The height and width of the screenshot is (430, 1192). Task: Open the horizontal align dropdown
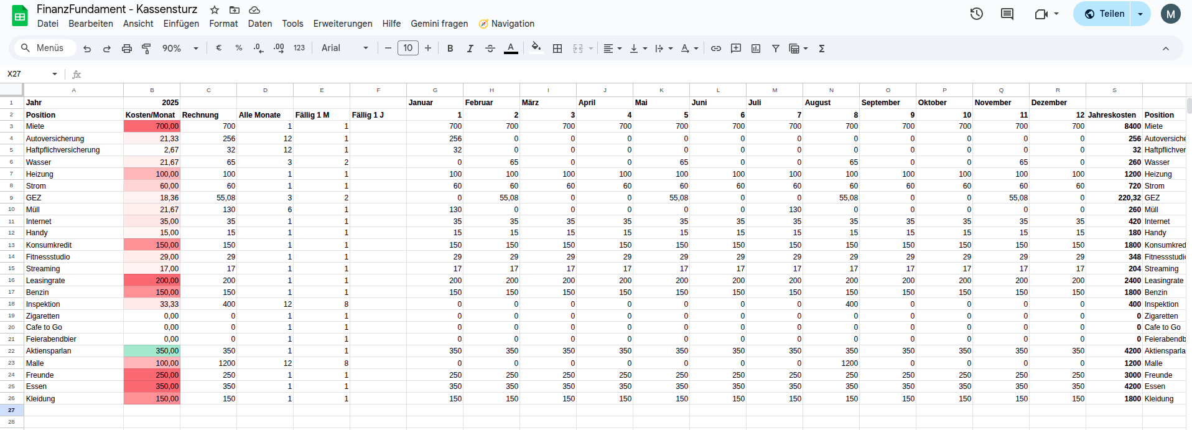pyautogui.click(x=612, y=49)
